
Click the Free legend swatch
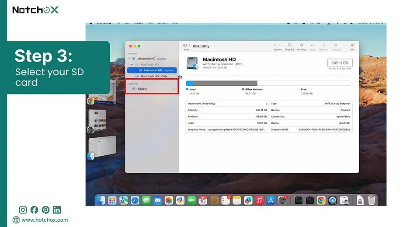click(x=299, y=89)
